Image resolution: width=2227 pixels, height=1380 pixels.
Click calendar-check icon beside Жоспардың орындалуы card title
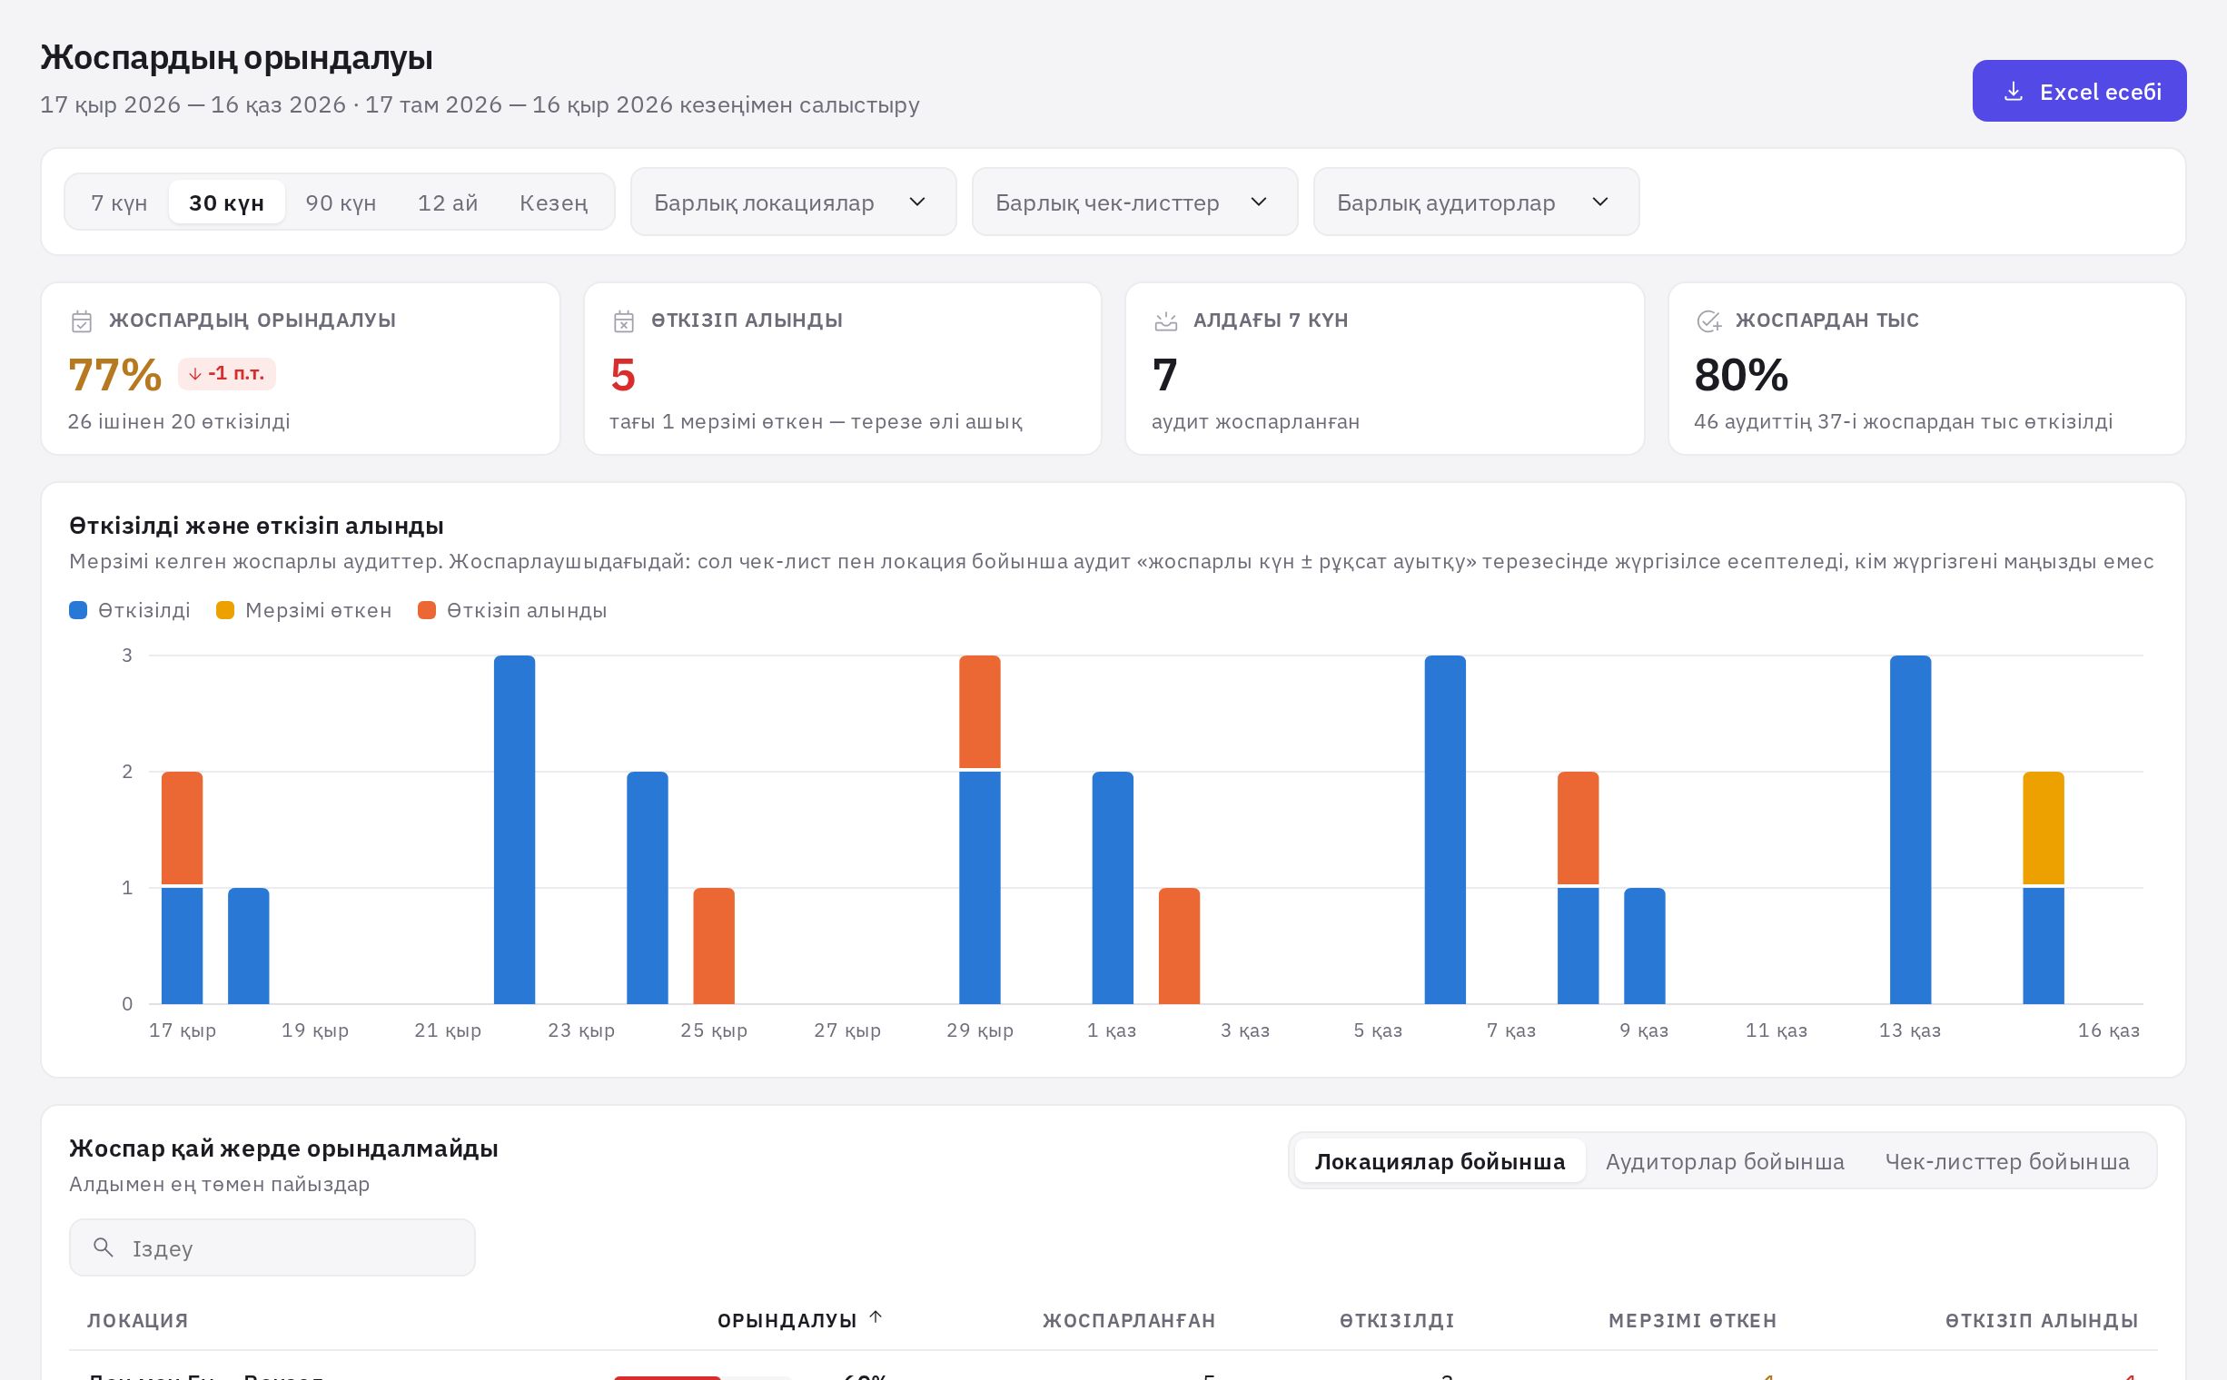point(81,321)
